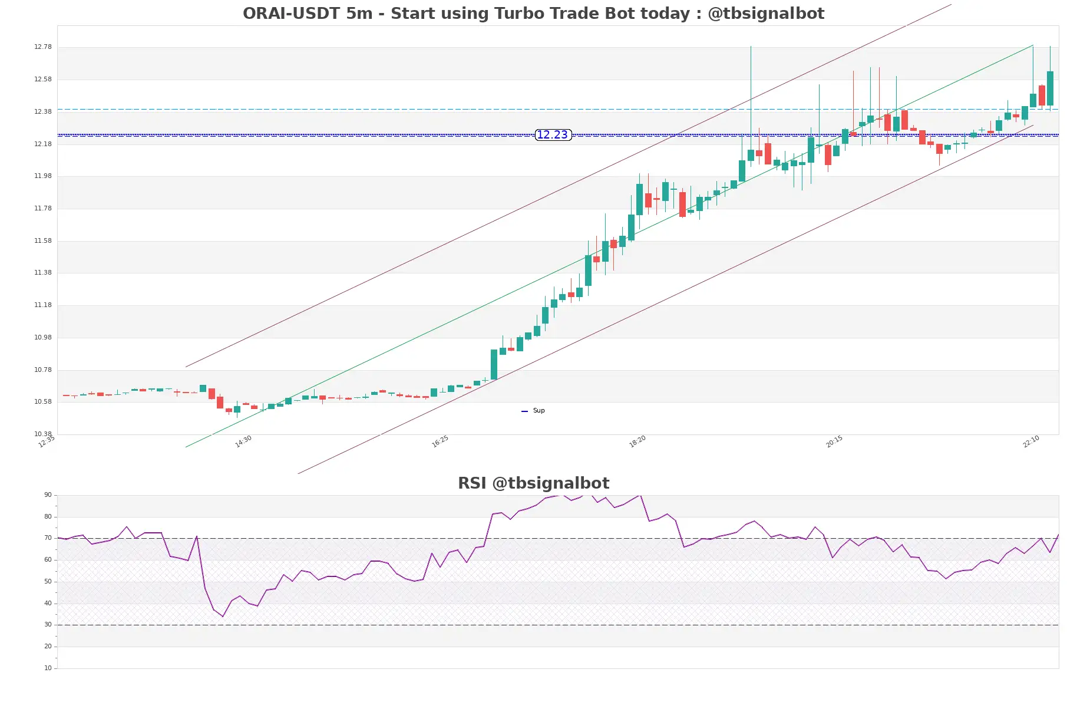Click the RSI 50 axis label
The width and height of the screenshot is (1067, 712).
pyautogui.click(x=48, y=582)
